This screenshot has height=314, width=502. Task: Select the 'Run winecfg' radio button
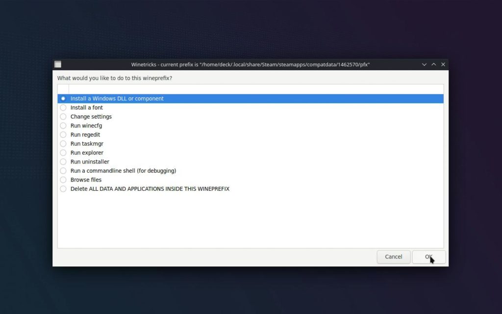(x=63, y=126)
